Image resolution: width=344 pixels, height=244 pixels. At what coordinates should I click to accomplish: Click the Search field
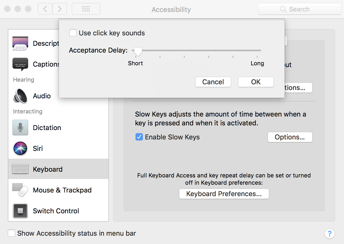point(300,9)
